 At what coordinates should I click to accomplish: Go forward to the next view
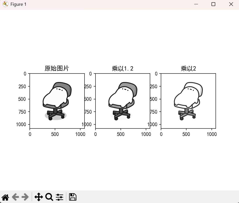point(25,197)
